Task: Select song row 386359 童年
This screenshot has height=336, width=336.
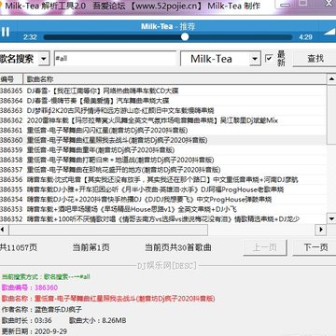Action: point(163,150)
